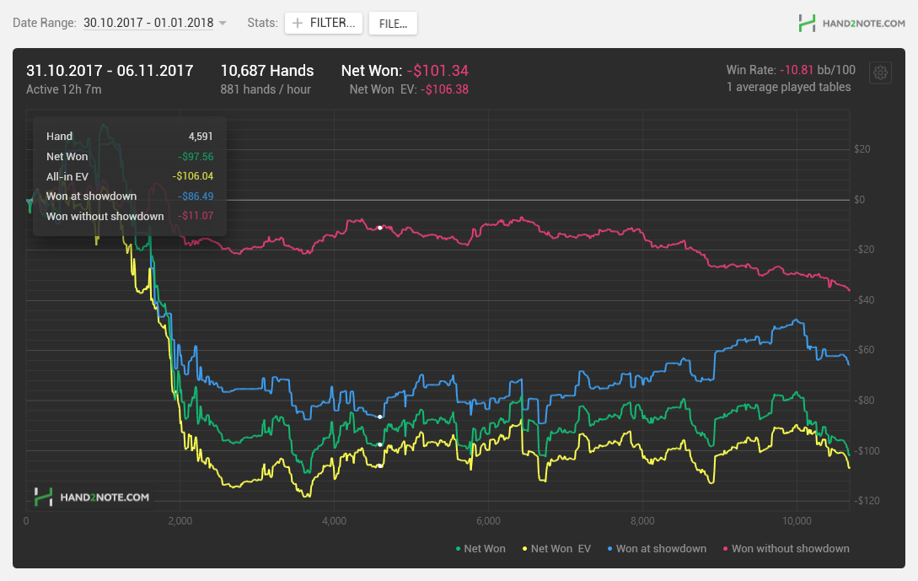Viewport: 918px width, 581px height.
Task: Click the white marker on pink line
Action: click(x=380, y=228)
